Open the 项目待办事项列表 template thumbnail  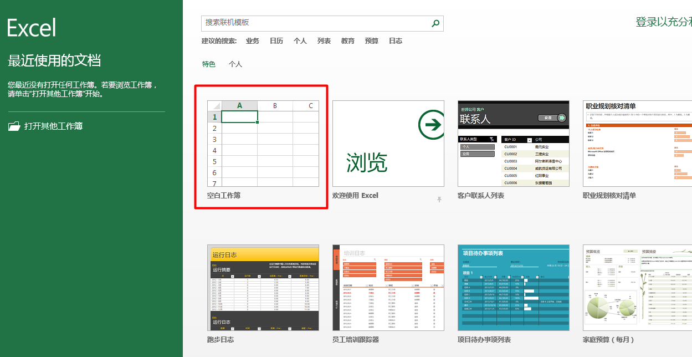(514, 288)
